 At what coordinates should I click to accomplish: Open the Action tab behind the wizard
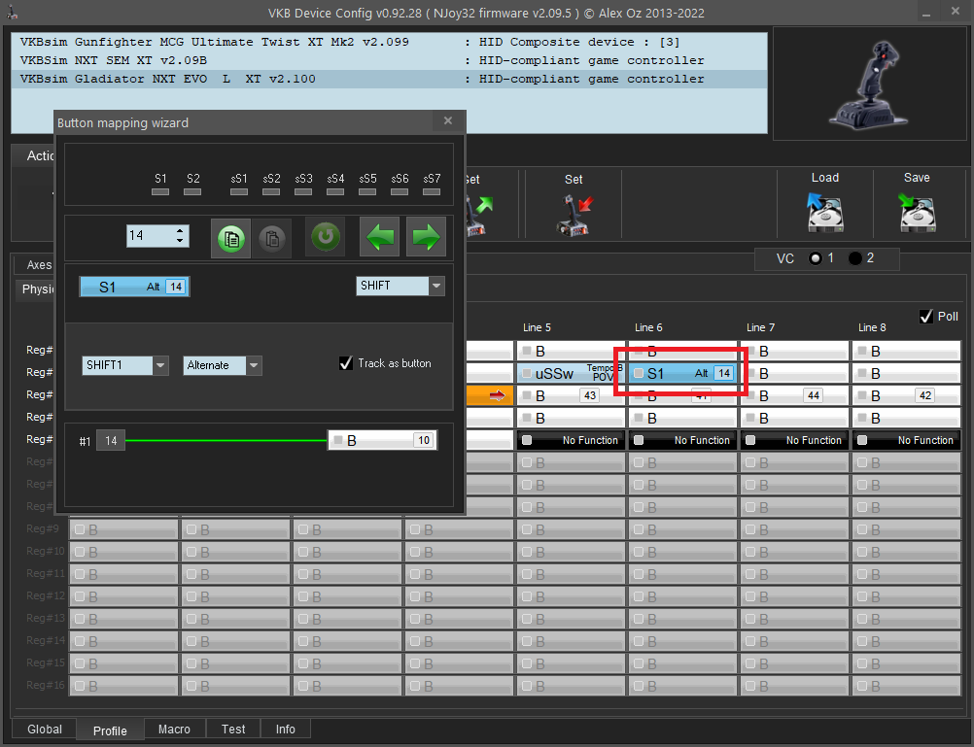pos(35,155)
